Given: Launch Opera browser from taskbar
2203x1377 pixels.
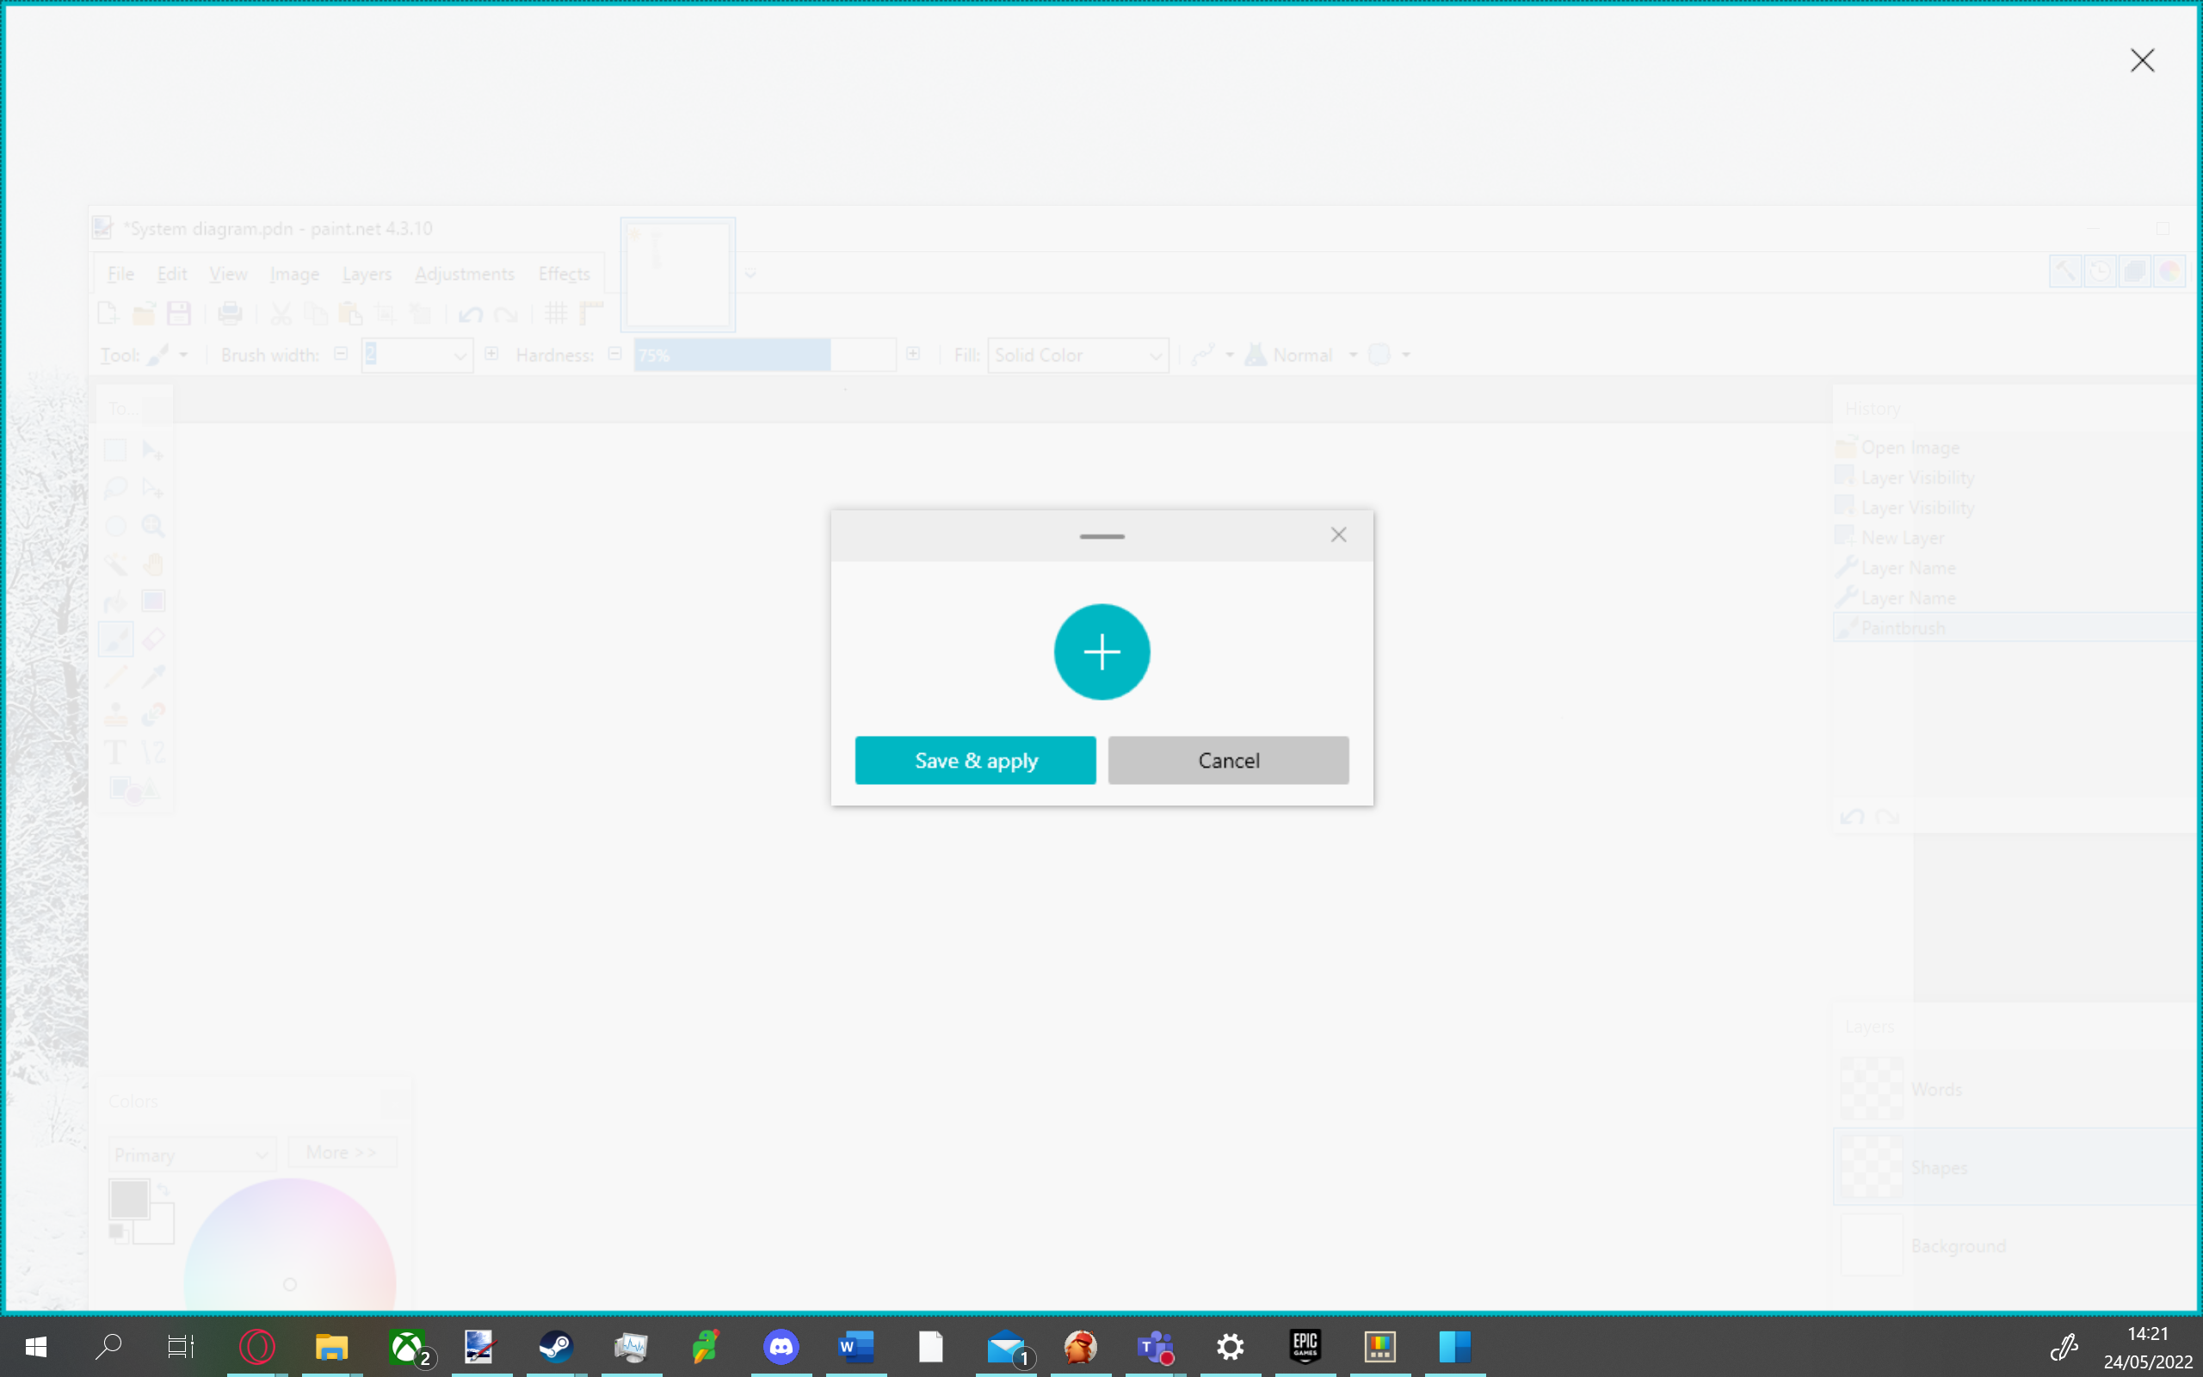Looking at the screenshot, I should (x=256, y=1346).
